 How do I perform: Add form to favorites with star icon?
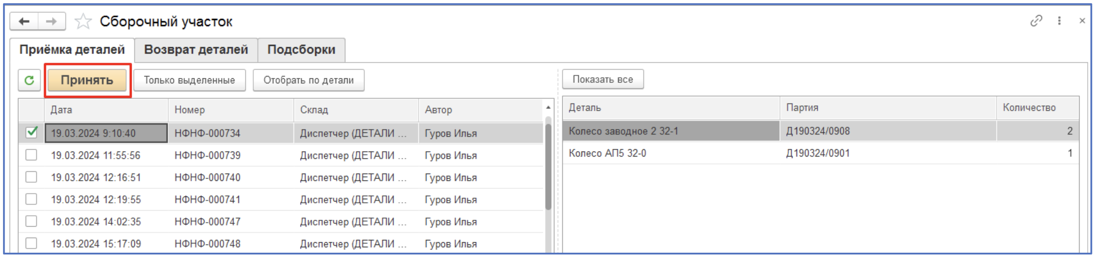[x=83, y=22]
